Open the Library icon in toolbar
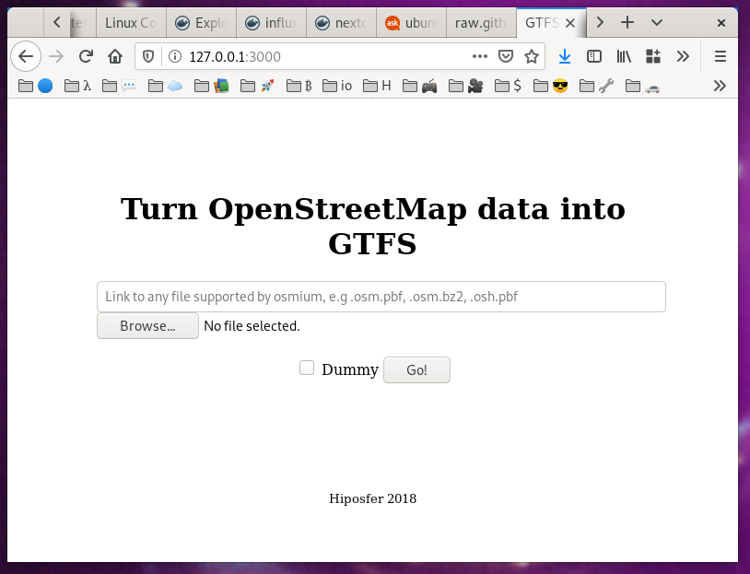The image size is (750, 574). (x=624, y=56)
